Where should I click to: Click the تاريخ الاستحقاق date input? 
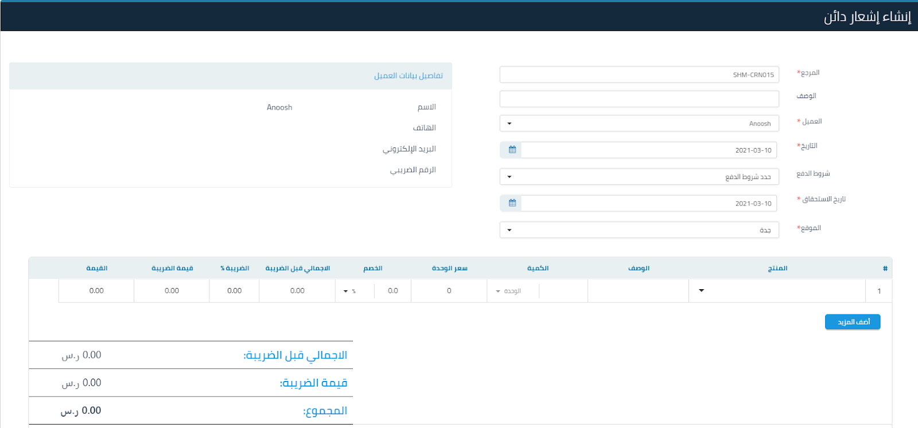coord(648,204)
